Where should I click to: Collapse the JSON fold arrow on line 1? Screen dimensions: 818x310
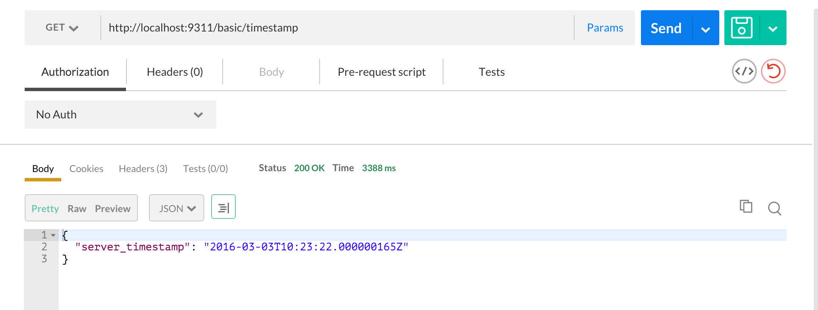pyautogui.click(x=53, y=235)
